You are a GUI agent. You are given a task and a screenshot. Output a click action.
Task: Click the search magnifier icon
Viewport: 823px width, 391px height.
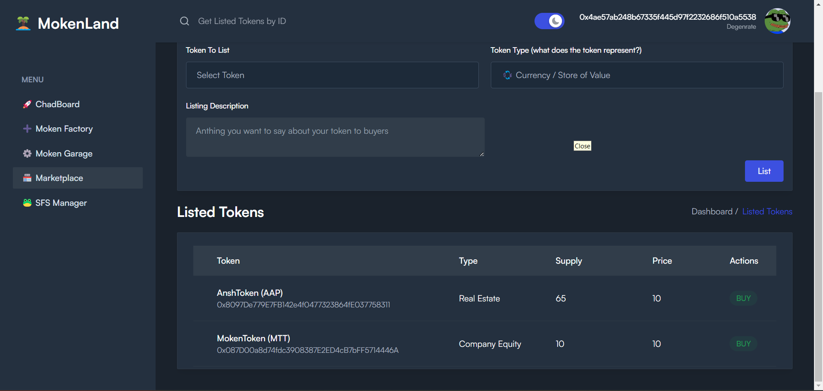(x=184, y=21)
